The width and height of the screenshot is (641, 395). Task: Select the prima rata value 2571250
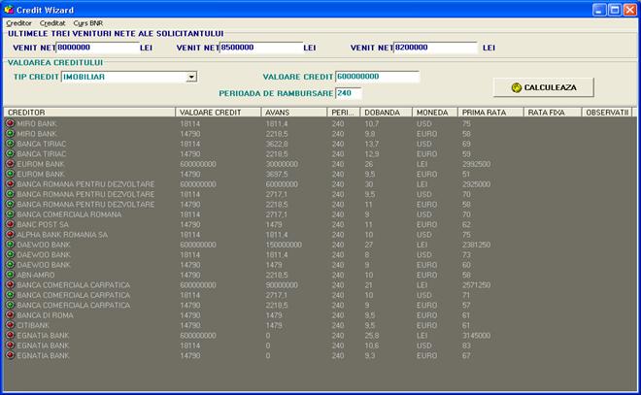click(x=476, y=284)
